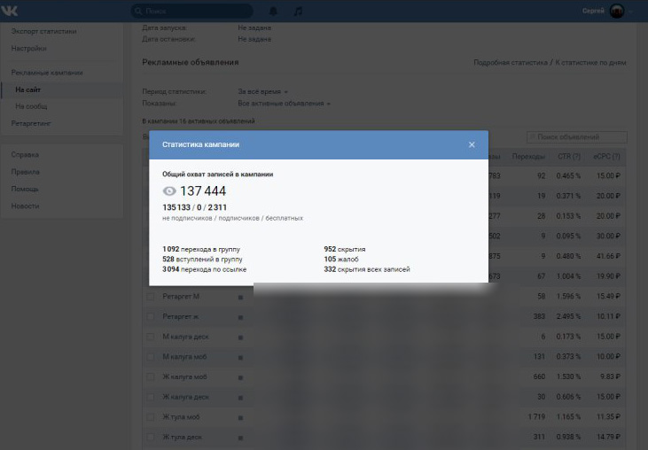Select the На сайт sidebar item
648x450 pixels.
pyautogui.click(x=62, y=89)
